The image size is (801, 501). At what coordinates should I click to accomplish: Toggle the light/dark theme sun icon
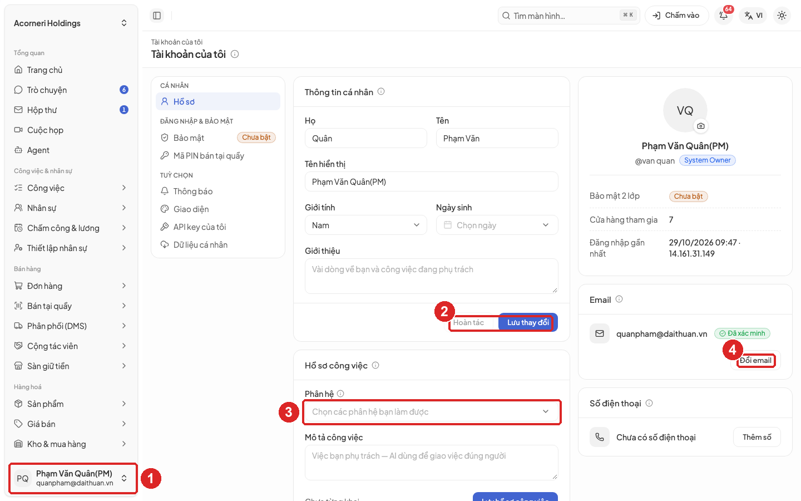click(782, 16)
